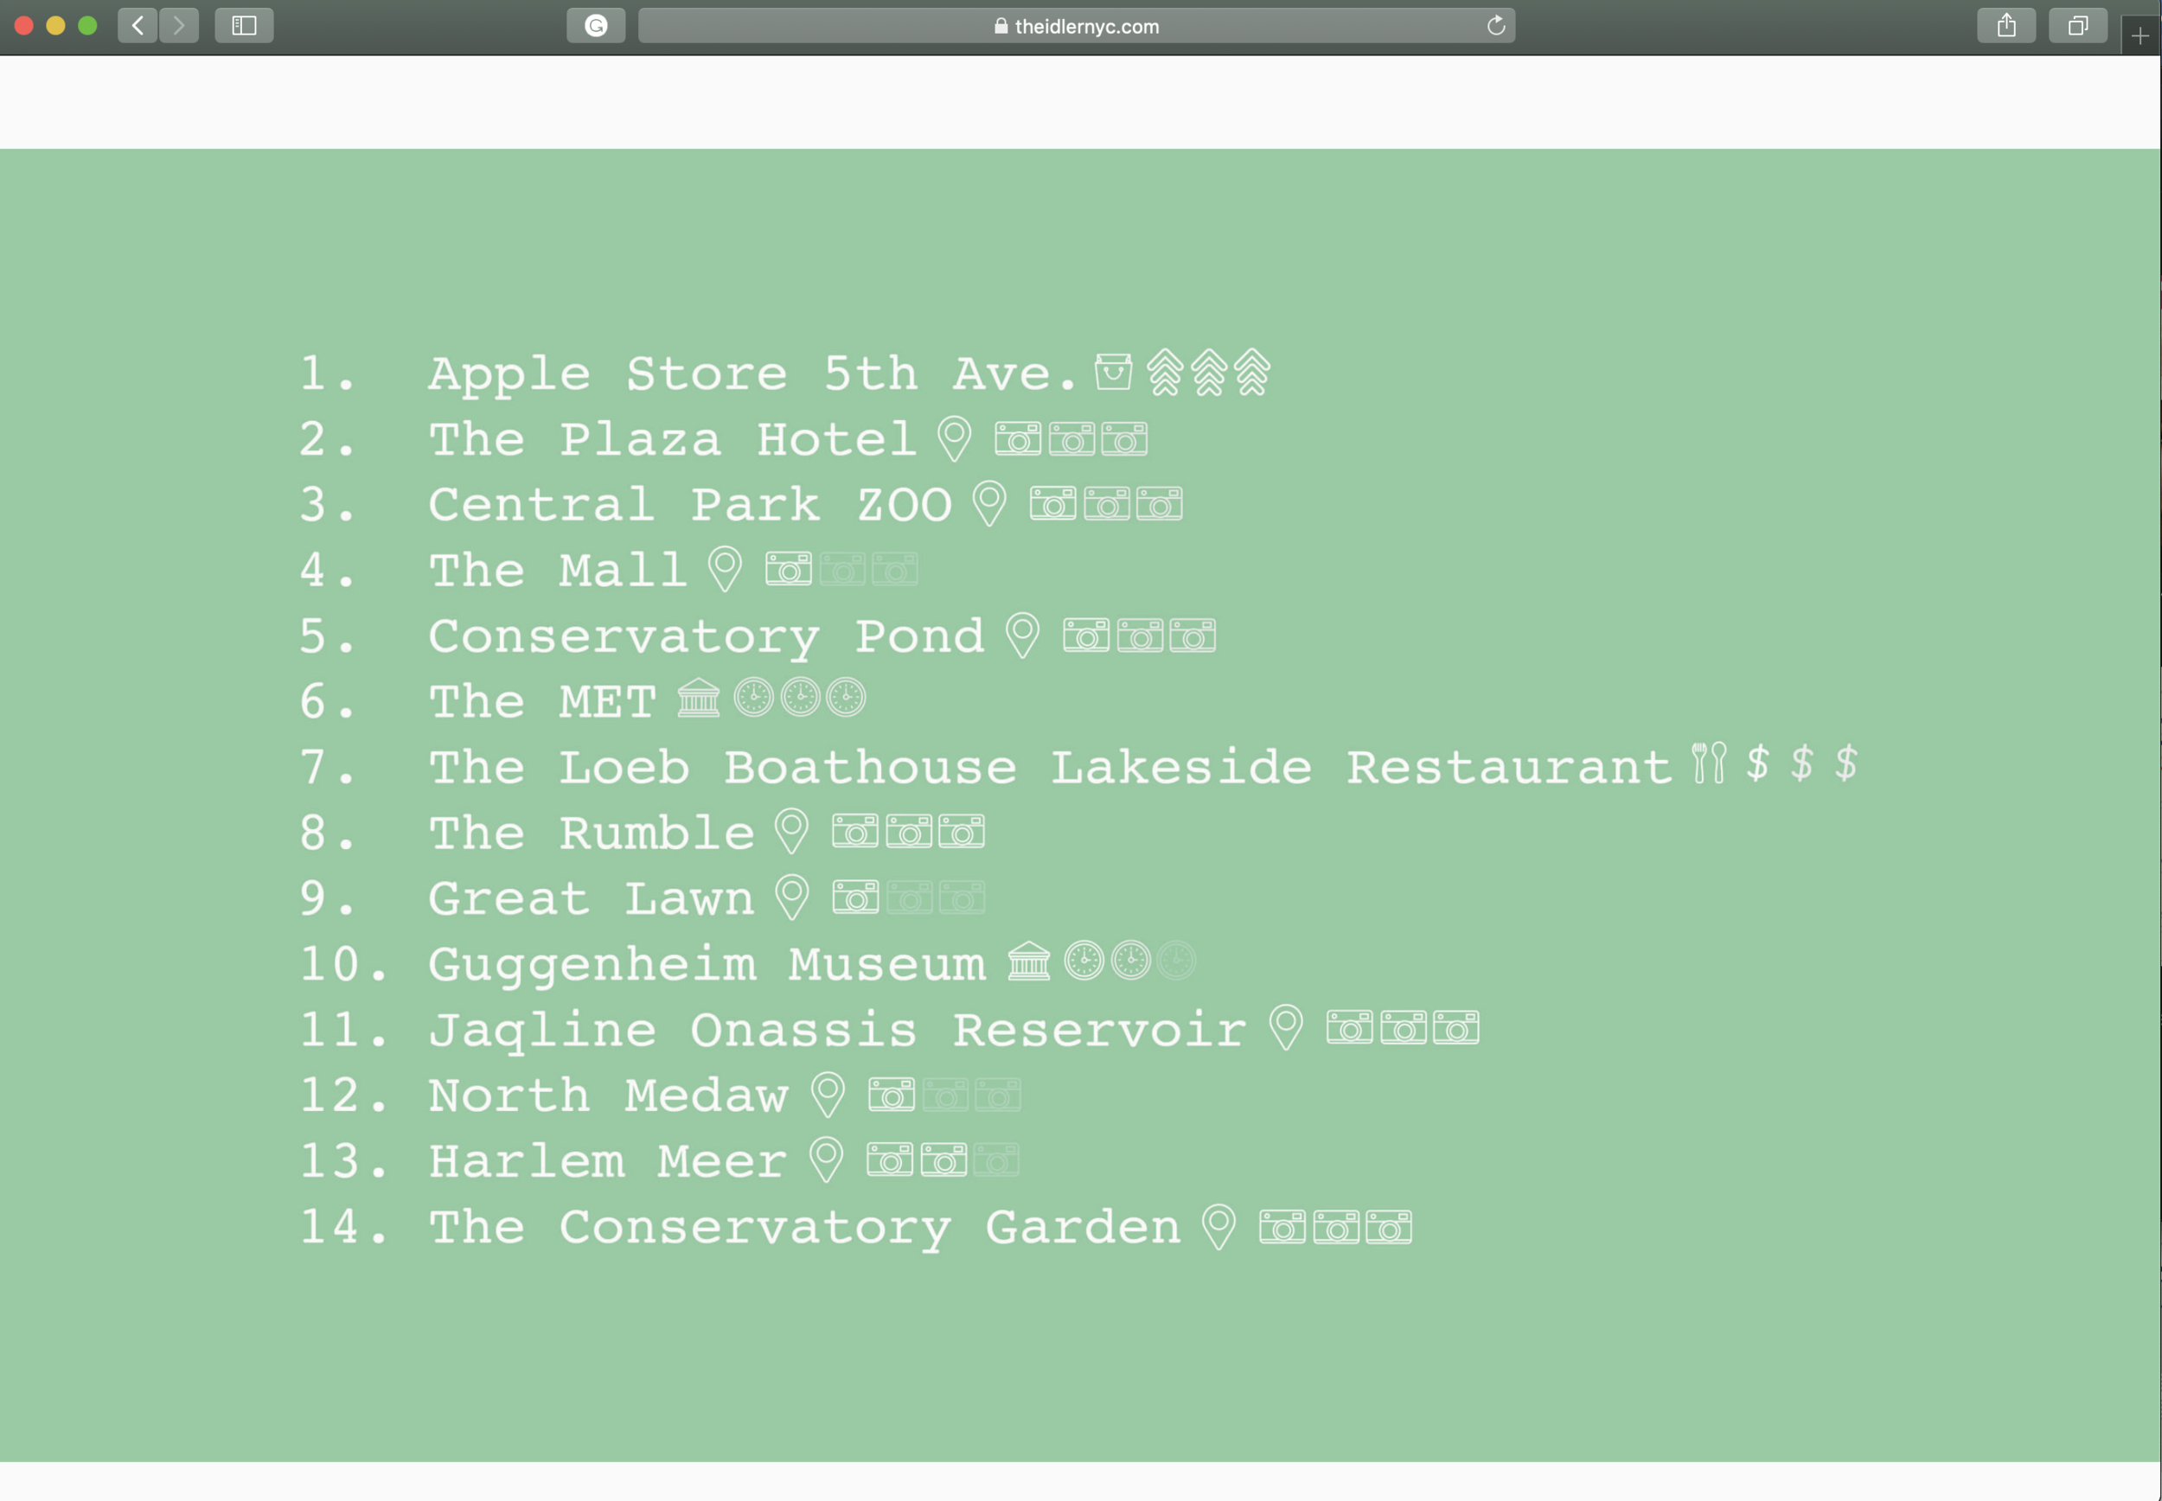Show the Safari sidebar

[244, 25]
